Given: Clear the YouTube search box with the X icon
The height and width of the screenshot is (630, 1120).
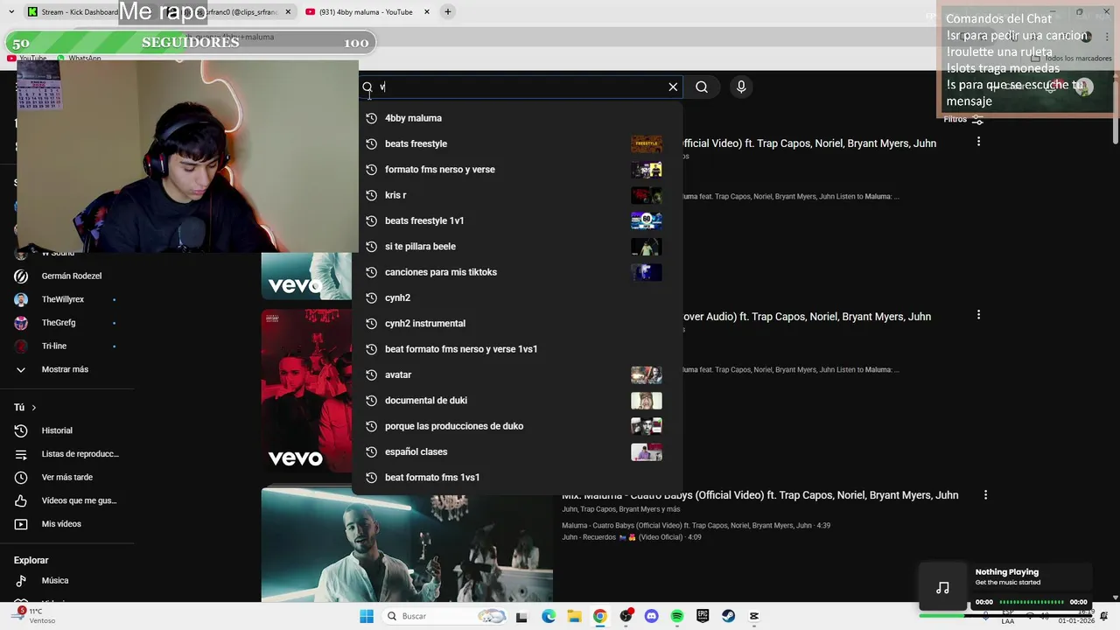Looking at the screenshot, I should 673,87.
